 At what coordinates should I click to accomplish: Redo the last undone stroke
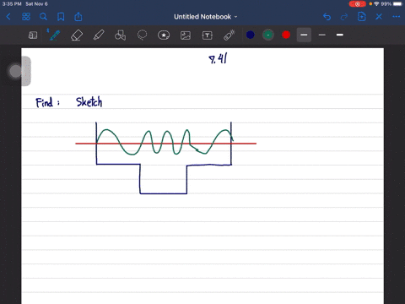pyautogui.click(x=344, y=17)
